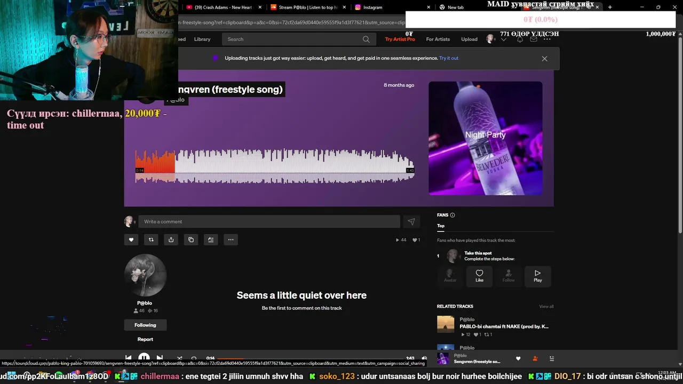Click the '8 months ago' timestamp
The width and height of the screenshot is (683, 384).
click(x=399, y=85)
